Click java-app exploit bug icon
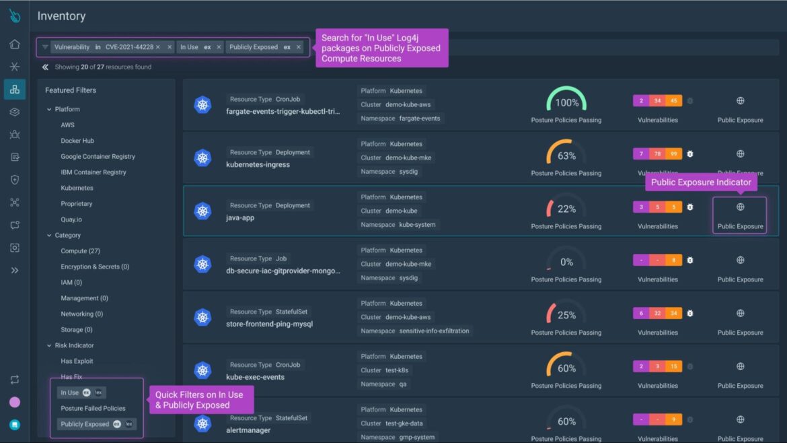This screenshot has height=443, width=787. [x=690, y=207]
